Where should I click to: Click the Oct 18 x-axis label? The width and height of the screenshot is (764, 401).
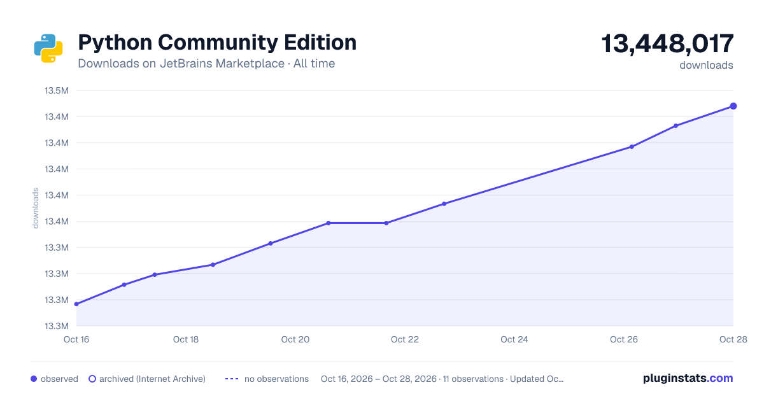[x=186, y=339]
